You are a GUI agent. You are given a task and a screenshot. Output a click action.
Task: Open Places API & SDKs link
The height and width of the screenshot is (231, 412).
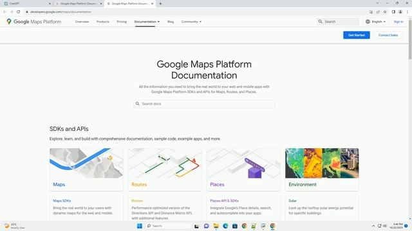point(224,201)
